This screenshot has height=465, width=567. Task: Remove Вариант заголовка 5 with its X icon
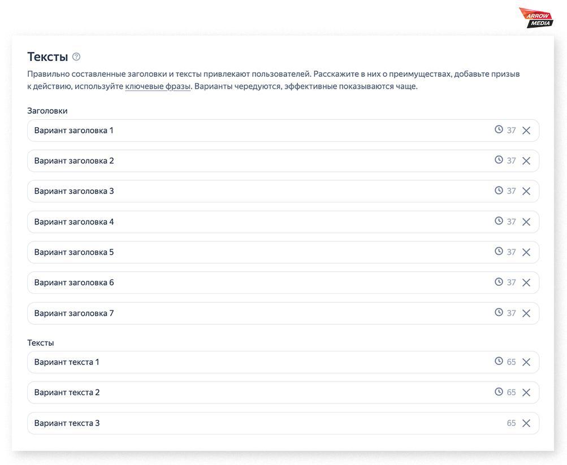pos(526,253)
